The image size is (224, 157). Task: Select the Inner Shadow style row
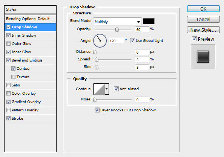click(x=30, y=35)
